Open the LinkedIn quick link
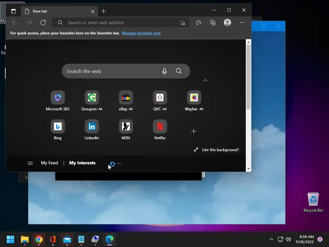329x247 pixels. (92, 130)
